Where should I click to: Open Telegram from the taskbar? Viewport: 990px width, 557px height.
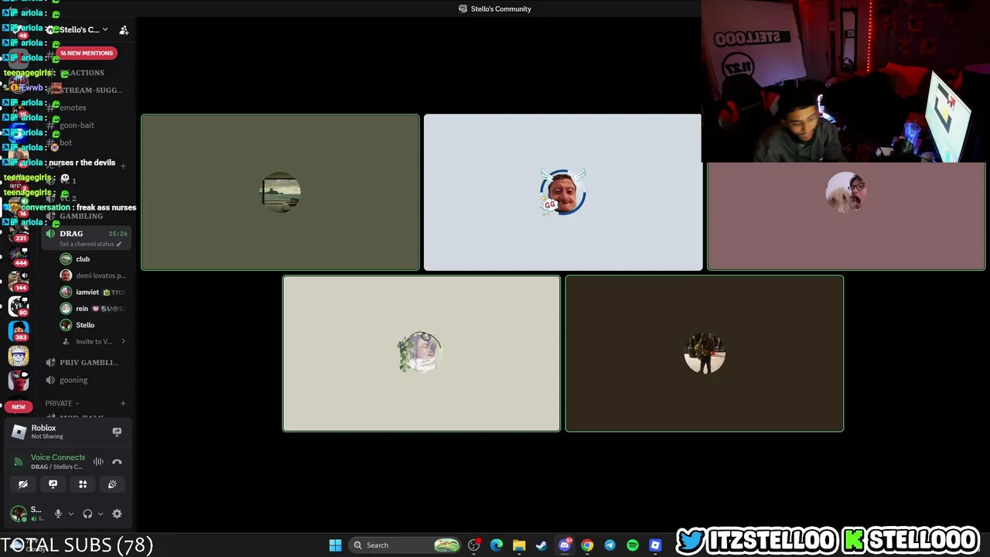click(609, 545)
